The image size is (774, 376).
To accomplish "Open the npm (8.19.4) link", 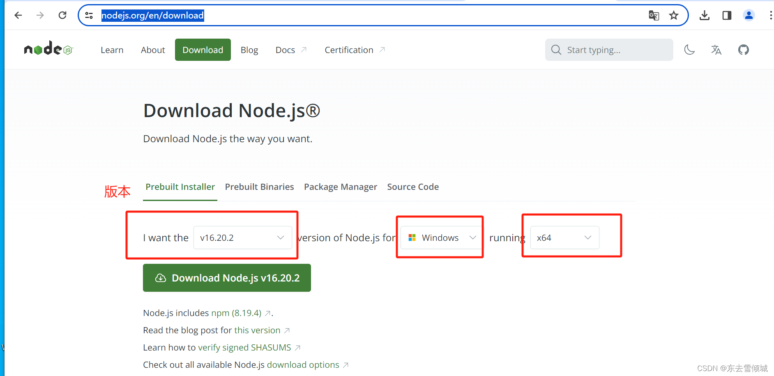I will [236, 313].
